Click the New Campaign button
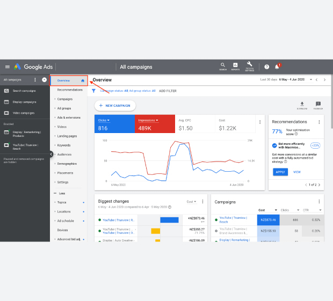The width and height of the screenshot is (333, 301). click(x=115, y=106)
